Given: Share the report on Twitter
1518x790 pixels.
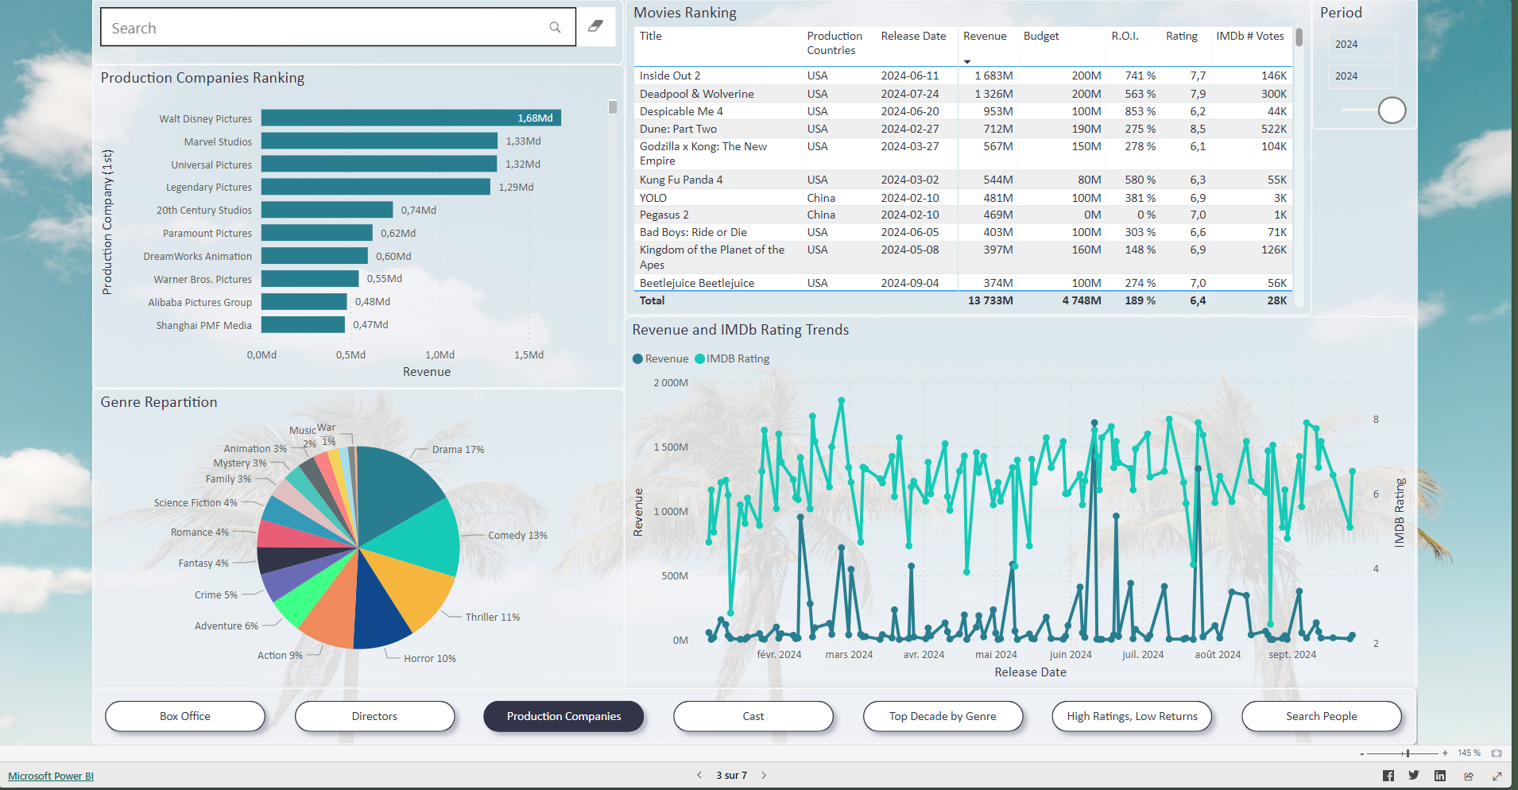Looking at the screenshot, I should pyautogui.click(x=1414, y=776).
